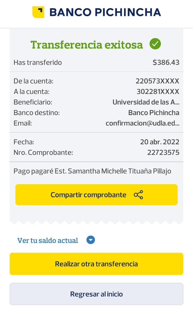The height and width of the screenshot is (334, 193).
Task: Click the share icon on Compartir comprobante
Action: [x=138, y=195]
